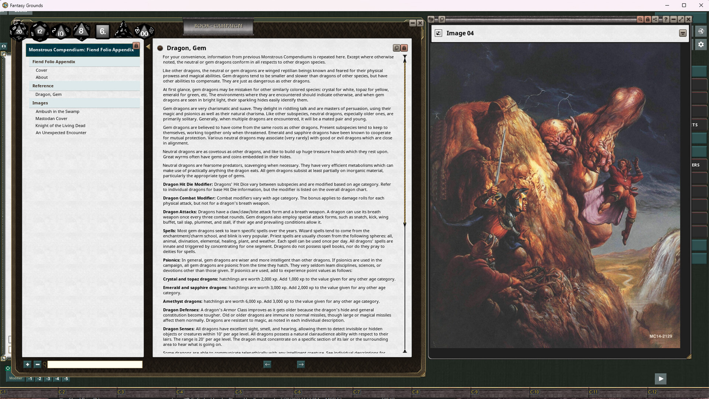Viewport: 709px width, 399px height.
Task: Type in the search field below the book index
Action: pyautogui.click(x=94, y=364)
